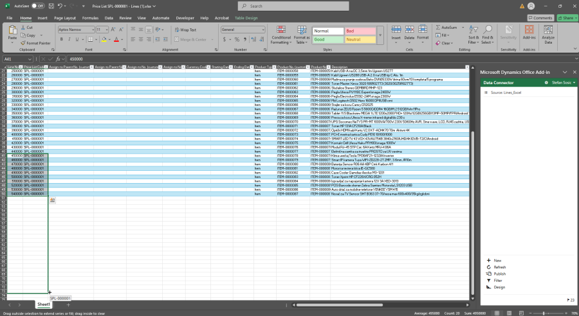Open Conditional Formatting menu

click(x=281, y=35)
